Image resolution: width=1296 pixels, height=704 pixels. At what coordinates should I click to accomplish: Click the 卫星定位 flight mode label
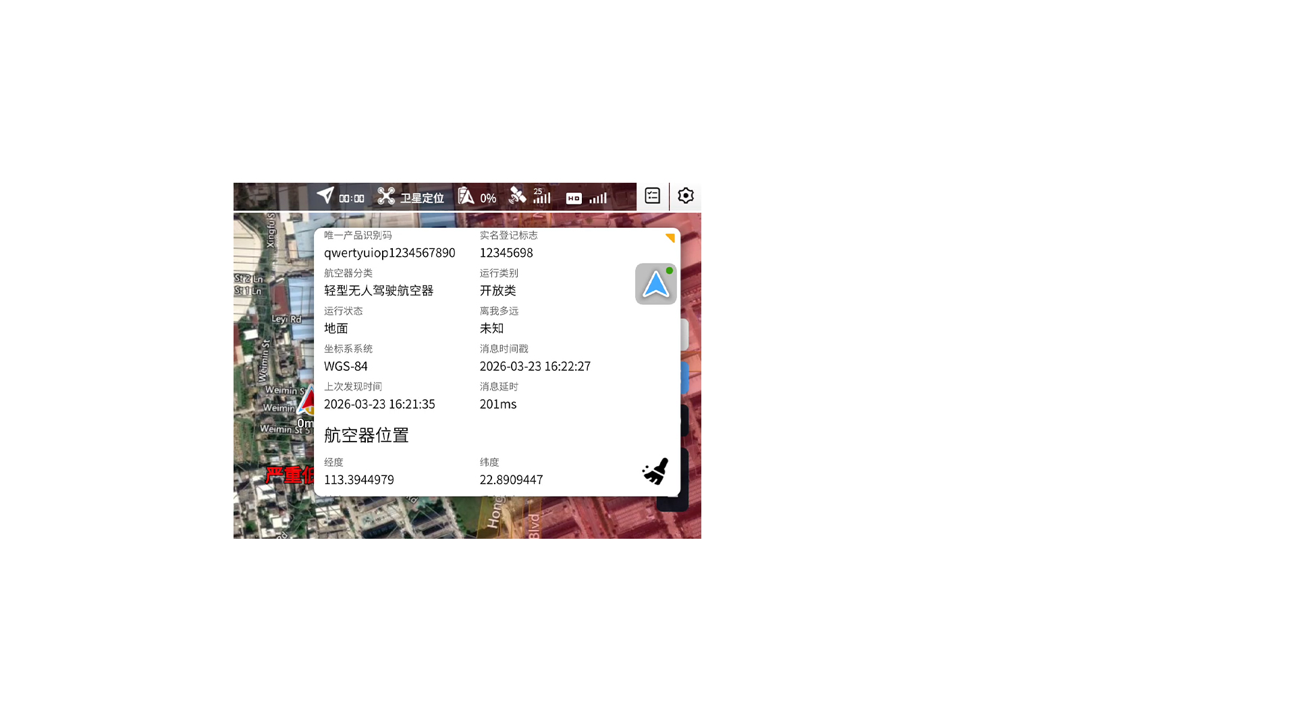(x=422, y=198)
